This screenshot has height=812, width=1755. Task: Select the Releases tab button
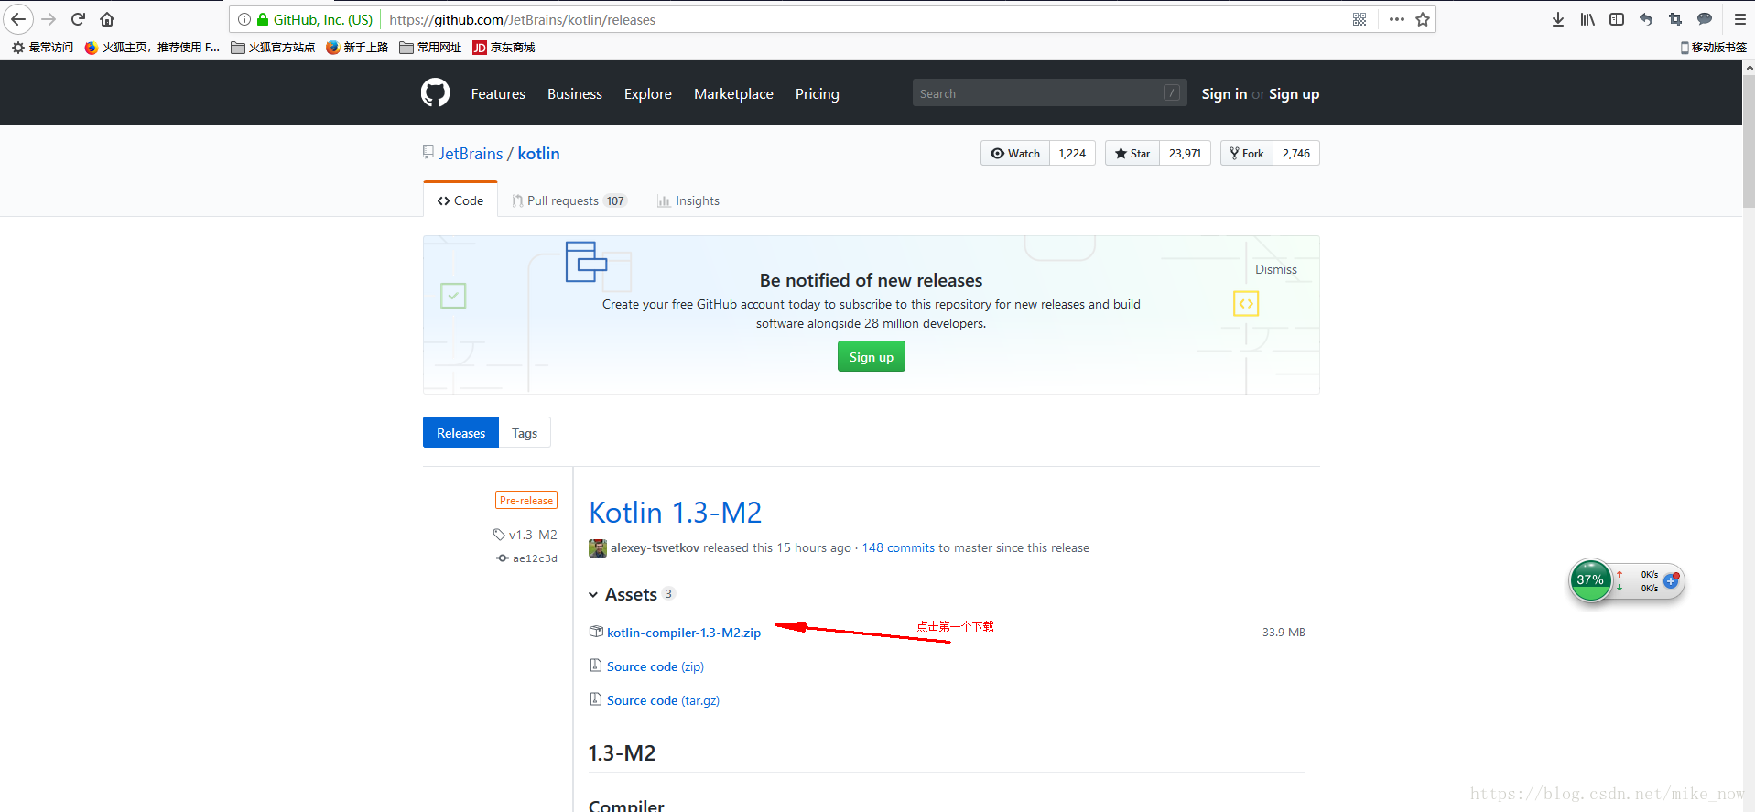(x=460, y=433)
